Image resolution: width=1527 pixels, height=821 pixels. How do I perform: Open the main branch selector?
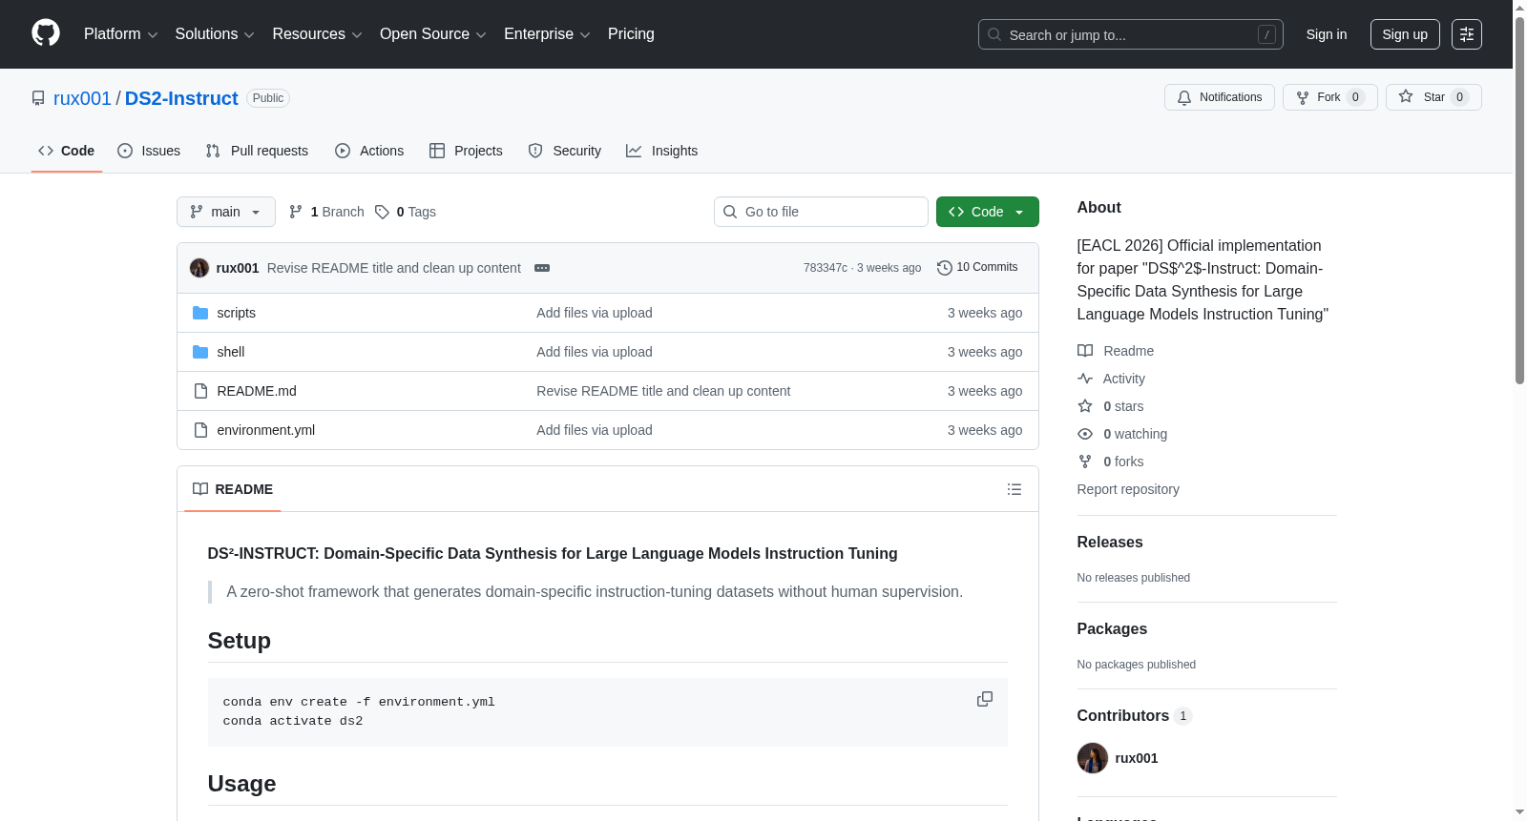(226, 212)
